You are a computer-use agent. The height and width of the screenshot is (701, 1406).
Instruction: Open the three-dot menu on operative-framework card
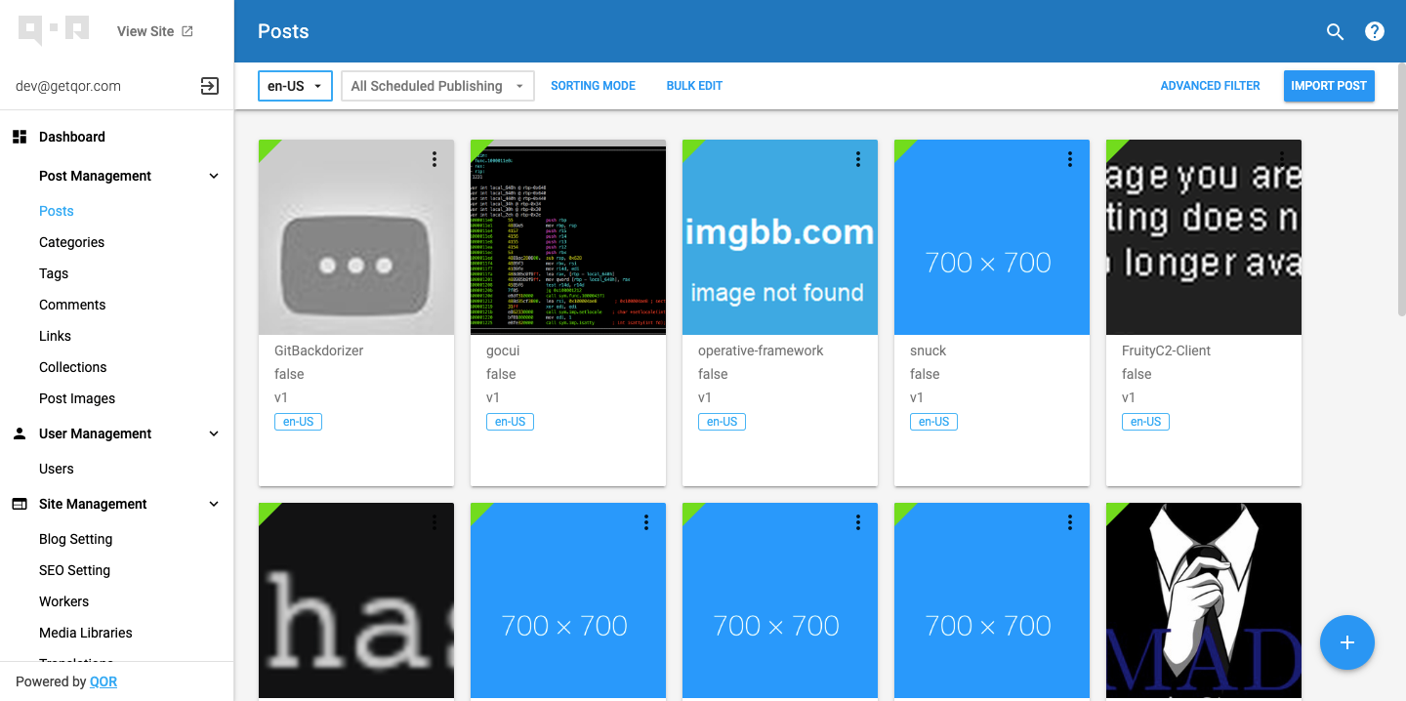(858, 159)
